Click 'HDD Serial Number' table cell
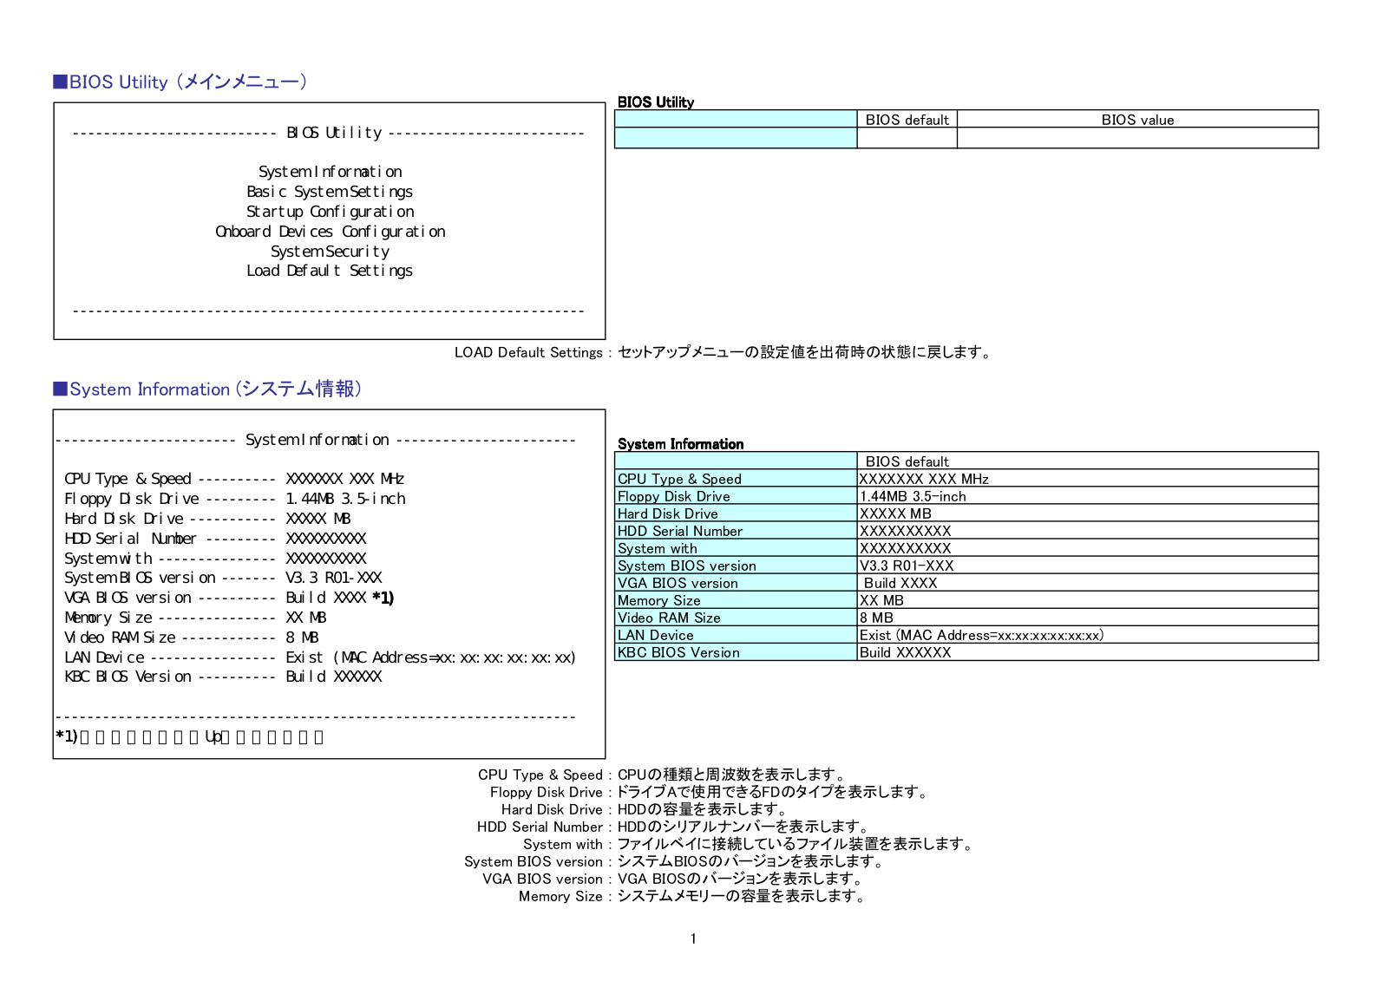The width and height of the screenshot is (1388, 981). 736,531
